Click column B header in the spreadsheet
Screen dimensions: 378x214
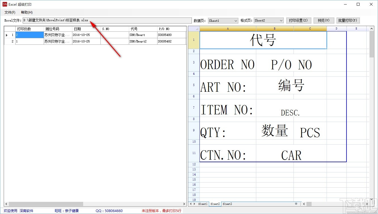[275, 29]
